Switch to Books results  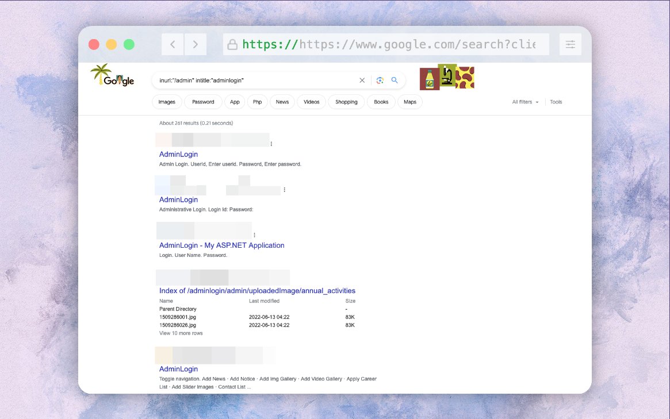click(381, 102)
